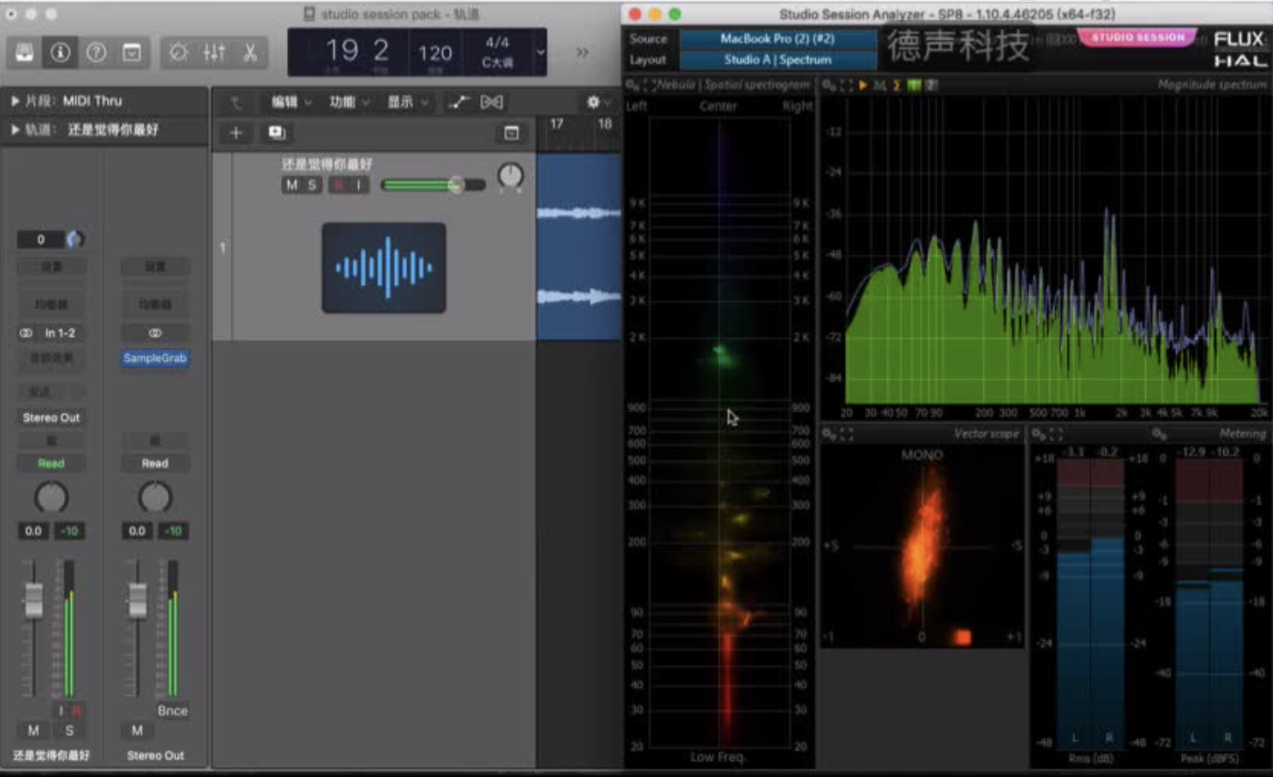Open Source dropdown MacBook Pro (2)
Image resolution: width=1273 pixels, height=777 pixels.
pyautogui.click(x=777, y=38)
